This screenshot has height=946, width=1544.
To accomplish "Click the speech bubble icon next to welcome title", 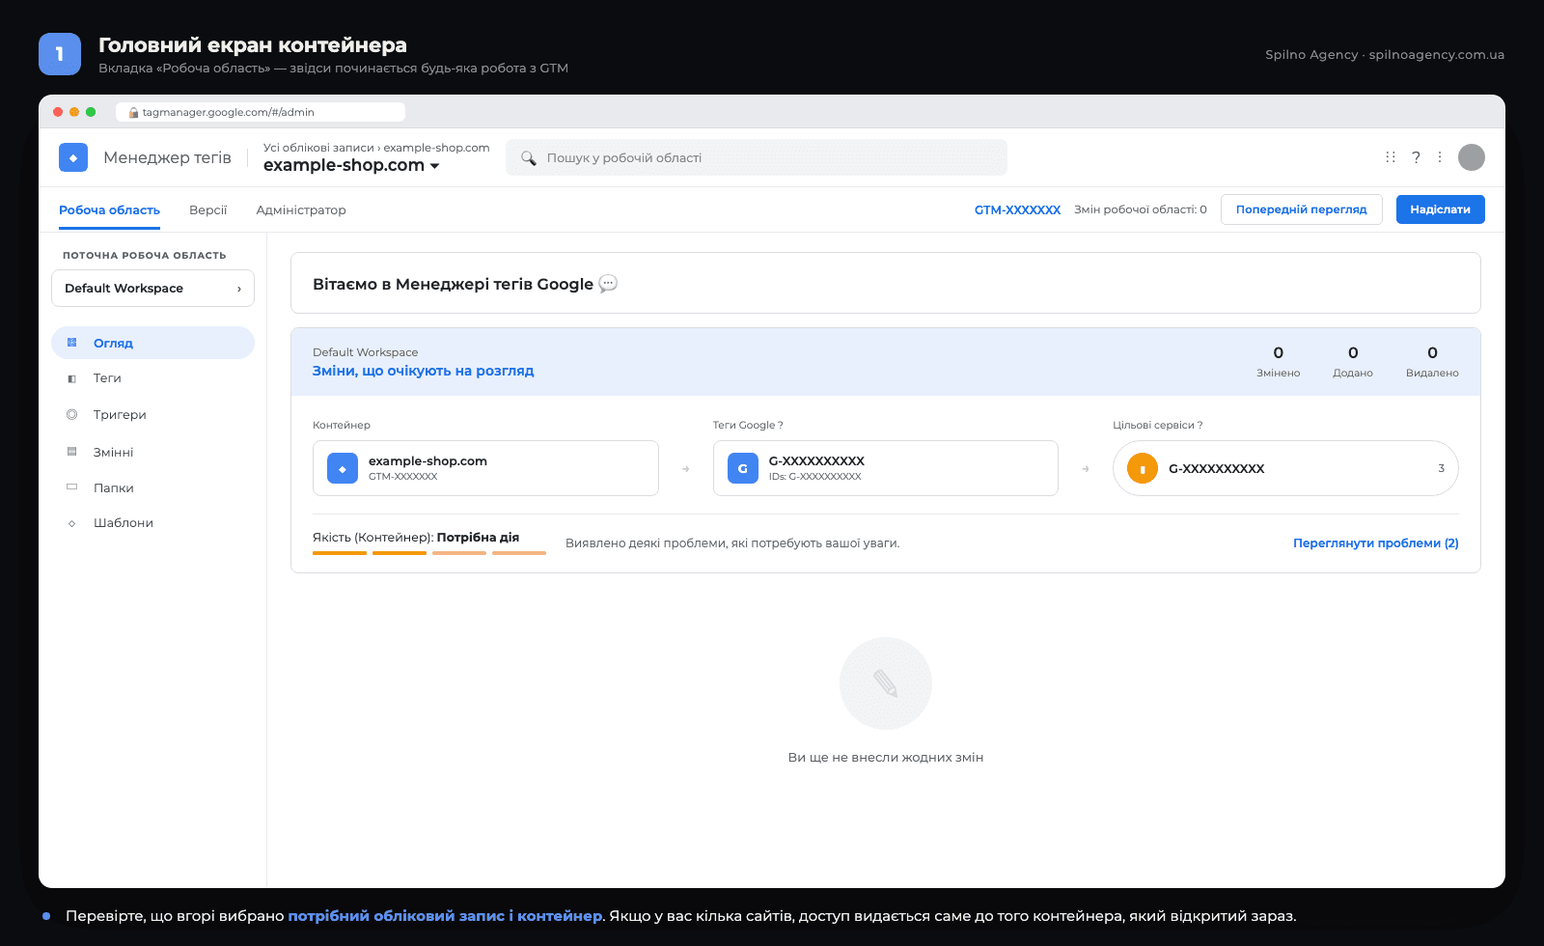I will pos(608,284).
